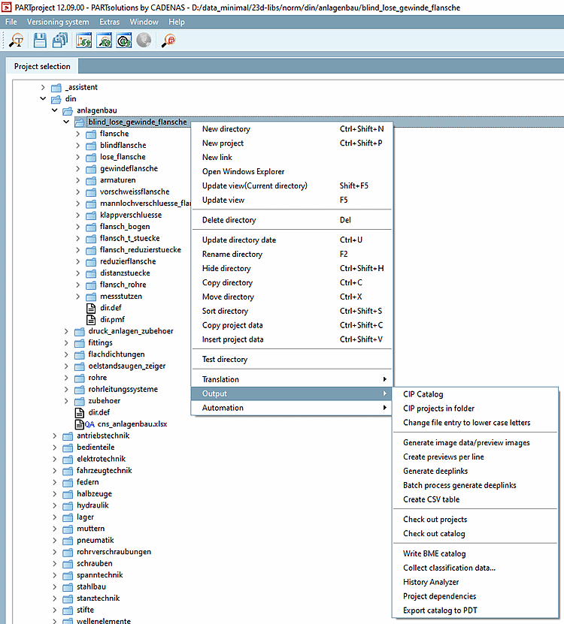Click the folder icon of lager
This screenshot has width=564, height=624.
point(68,517)
